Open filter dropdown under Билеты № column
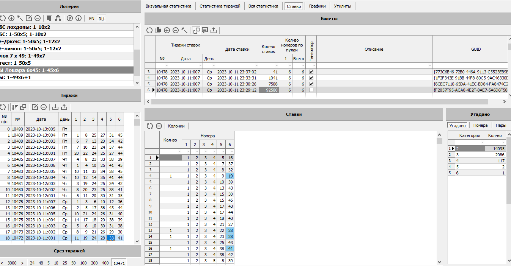Viewport: 511px width, 266px height. pos(166,66)
